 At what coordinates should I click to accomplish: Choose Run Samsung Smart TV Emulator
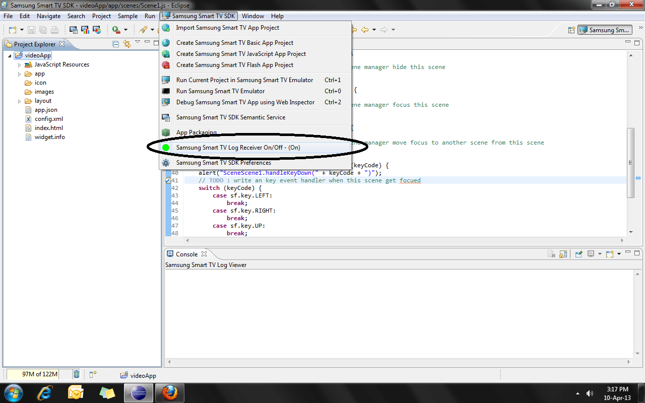255,91
